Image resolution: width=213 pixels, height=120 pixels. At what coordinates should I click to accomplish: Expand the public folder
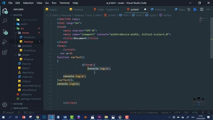(x=14, y=24)
